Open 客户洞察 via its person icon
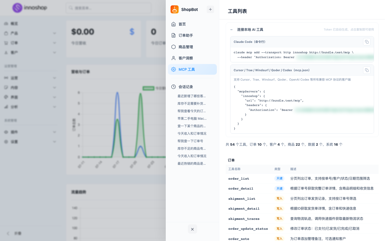Screen dimensions: 385x241 coord(174,58)
